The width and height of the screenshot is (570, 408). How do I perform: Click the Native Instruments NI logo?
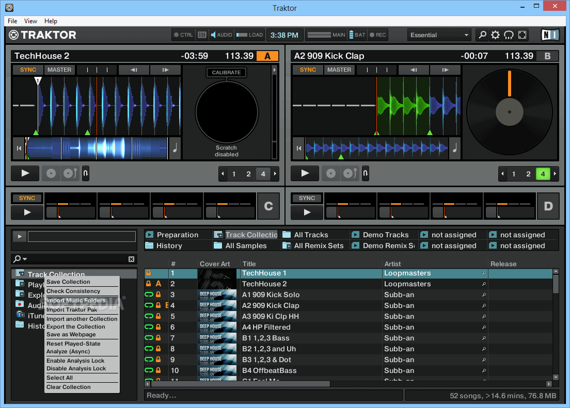[550, 35]
